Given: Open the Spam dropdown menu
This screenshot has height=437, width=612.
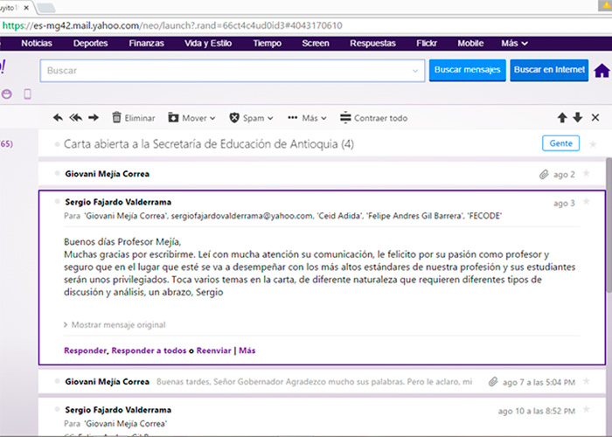Looking at the screenshot, I should (252, 118).
